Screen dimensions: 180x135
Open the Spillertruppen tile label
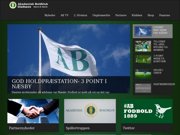[78, 128]
